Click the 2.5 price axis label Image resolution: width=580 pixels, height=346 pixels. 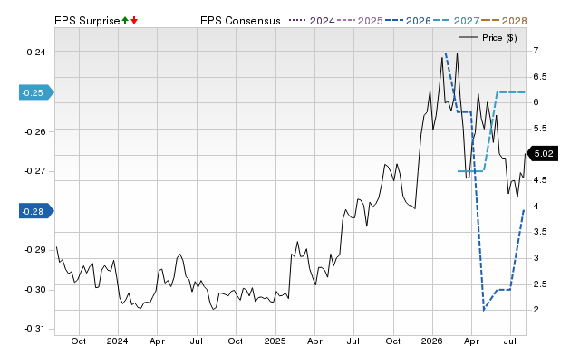pos(540,284)
